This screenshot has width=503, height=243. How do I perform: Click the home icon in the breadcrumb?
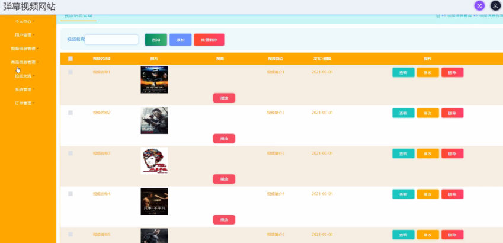click(438, 15)
